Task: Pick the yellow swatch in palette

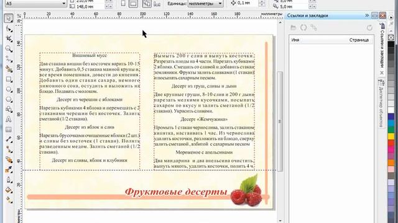Action: pyautogui.click(x=391, y=136)
